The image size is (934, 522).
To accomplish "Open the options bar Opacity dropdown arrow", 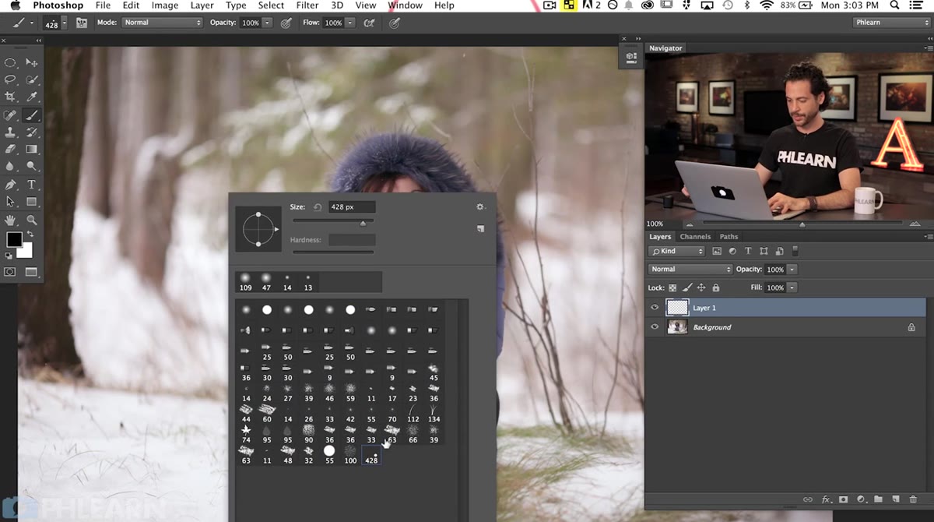I will click(268, 23).
